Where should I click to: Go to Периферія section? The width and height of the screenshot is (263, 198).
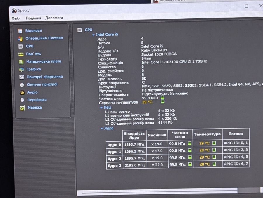pyautogui.click(x=37, y=100)
